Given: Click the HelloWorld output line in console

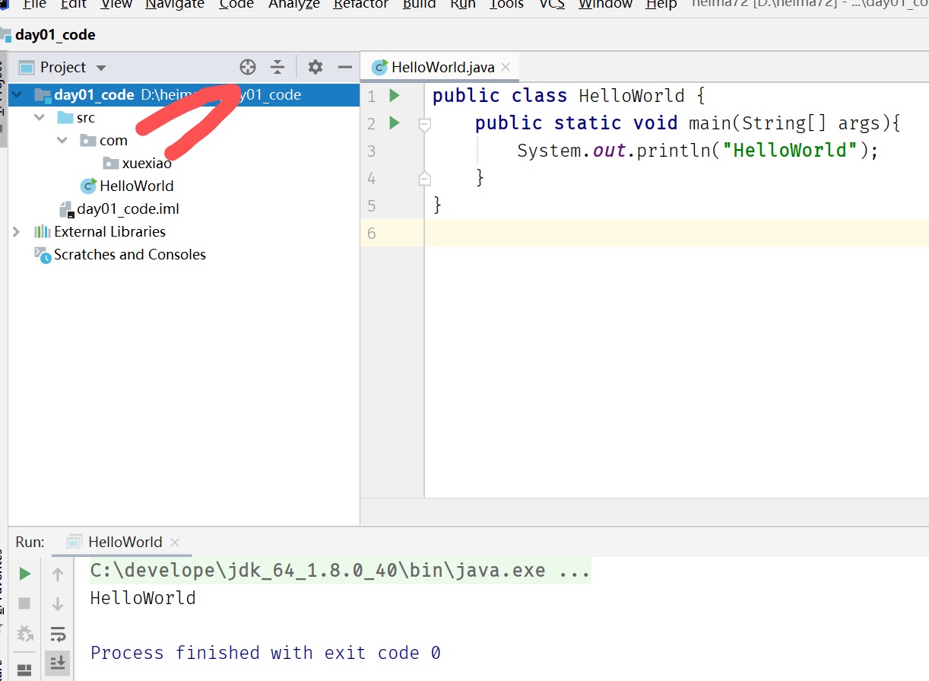Looking at the screenshot, I should (x=143, y=598).
